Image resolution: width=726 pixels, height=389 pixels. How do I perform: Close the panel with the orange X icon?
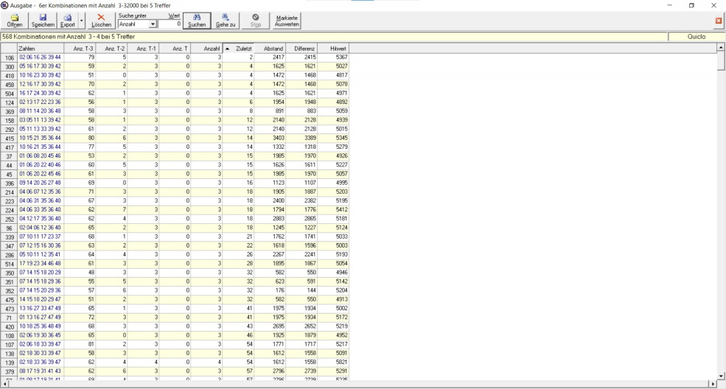point(719,21)
